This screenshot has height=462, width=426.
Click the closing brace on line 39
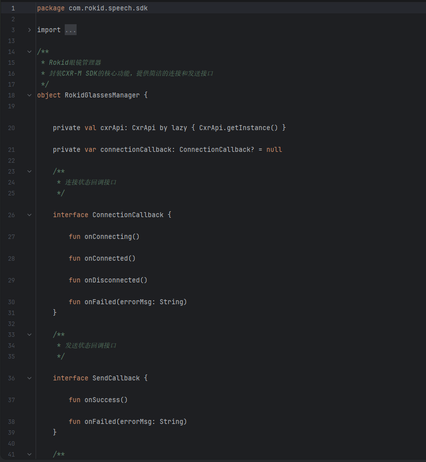point(55,432)
